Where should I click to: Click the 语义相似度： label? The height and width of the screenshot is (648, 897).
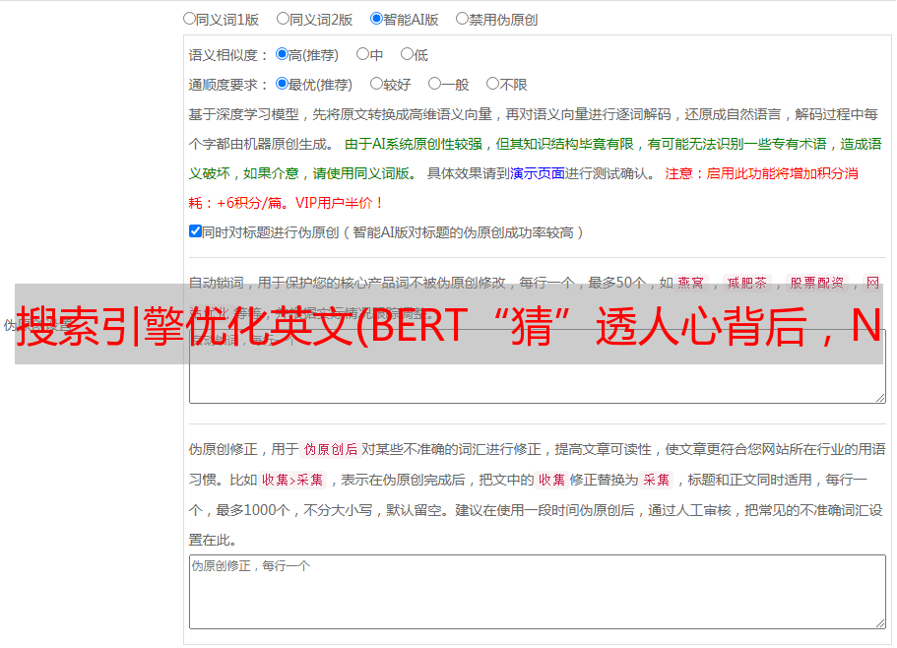coord(228,55)
